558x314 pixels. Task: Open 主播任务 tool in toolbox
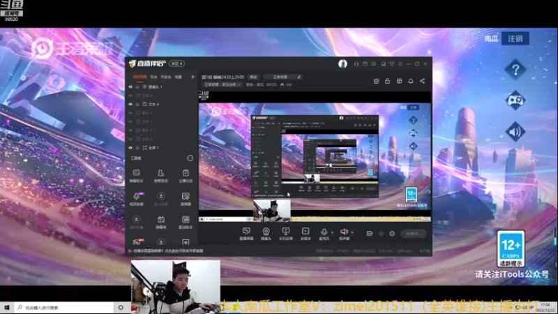pos(186,176)
